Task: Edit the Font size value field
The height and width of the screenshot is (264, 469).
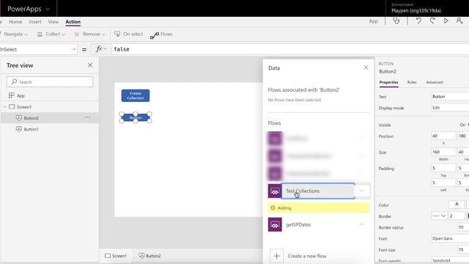Action: click(463, 249)
